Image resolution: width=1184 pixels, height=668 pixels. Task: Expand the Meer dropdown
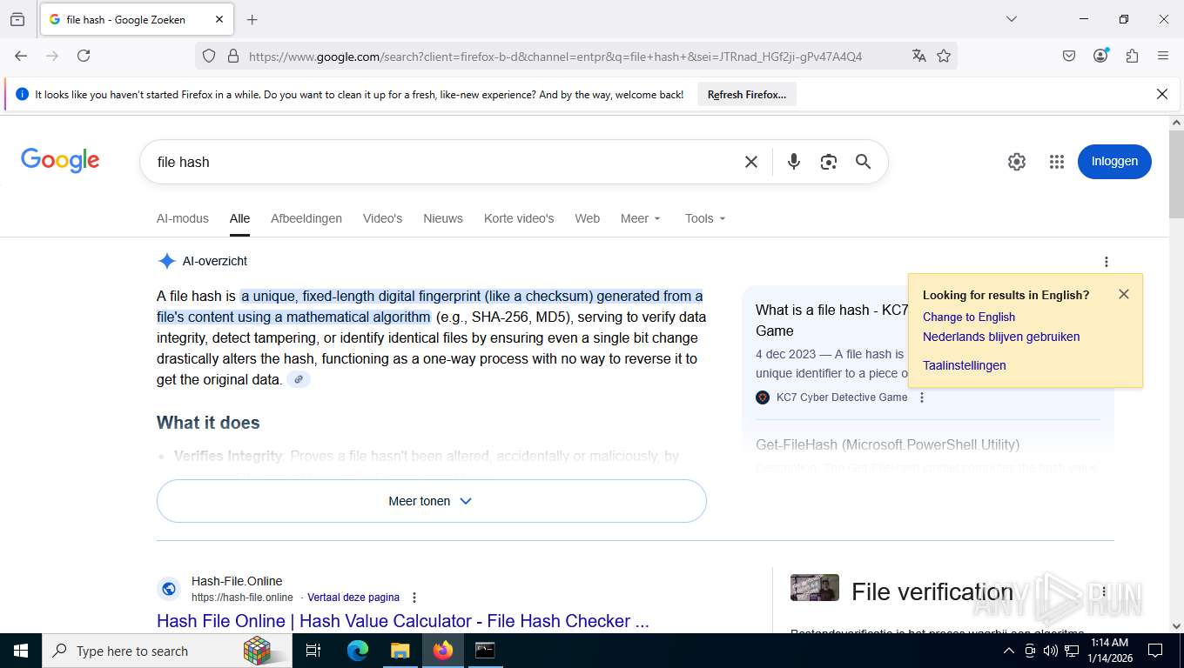point(641,218)
